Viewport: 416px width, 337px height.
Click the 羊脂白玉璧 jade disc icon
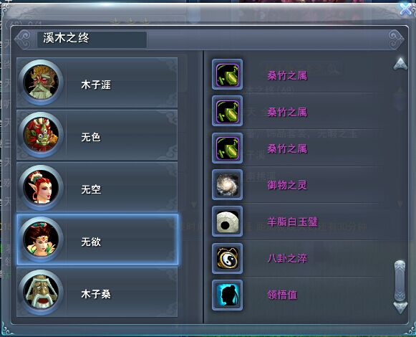(x=227, y=222)
